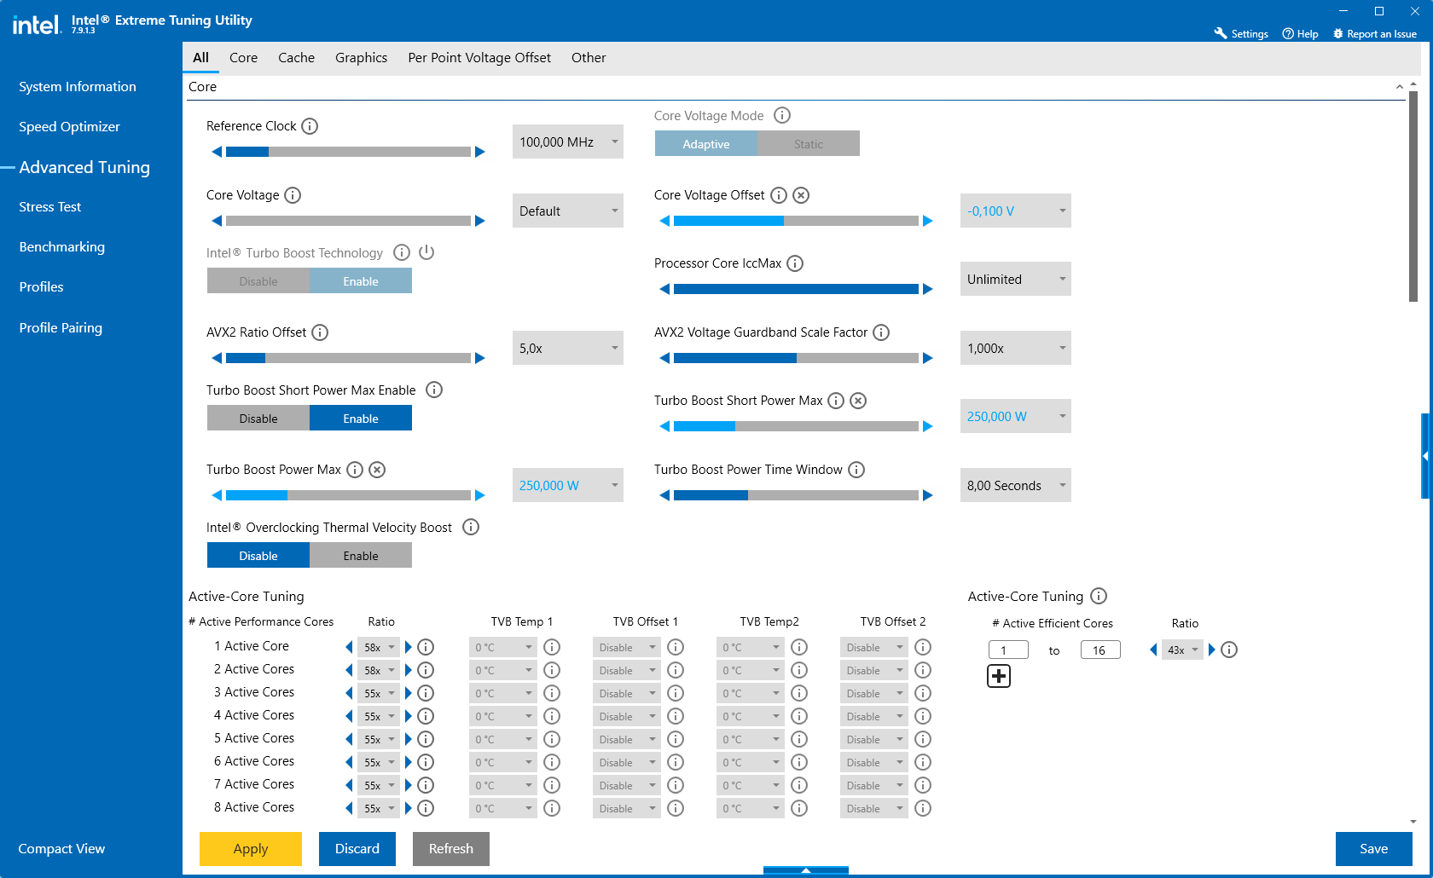
Task: Report an Issue link
Action: click(x=1375, y=34)
